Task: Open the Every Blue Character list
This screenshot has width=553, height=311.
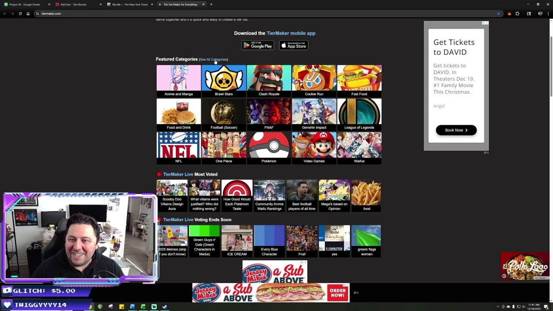Action: click(269, 241)
